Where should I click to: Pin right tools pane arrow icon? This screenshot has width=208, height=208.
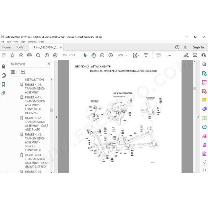click(204, 170)
